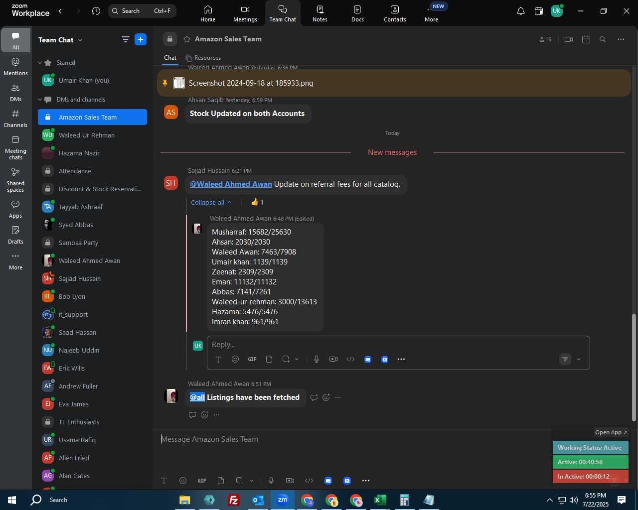The height and width of the screenshot is (510, 638).
Task: Toggle the thumbs up reaction
Action: [257, 202]
